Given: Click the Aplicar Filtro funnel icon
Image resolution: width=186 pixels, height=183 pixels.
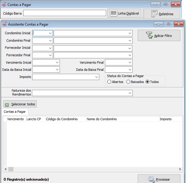Looking at the screenshot, I should point(150,36).
